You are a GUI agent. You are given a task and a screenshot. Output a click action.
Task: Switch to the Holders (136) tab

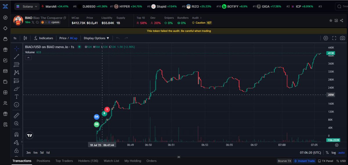coord(88,161)
